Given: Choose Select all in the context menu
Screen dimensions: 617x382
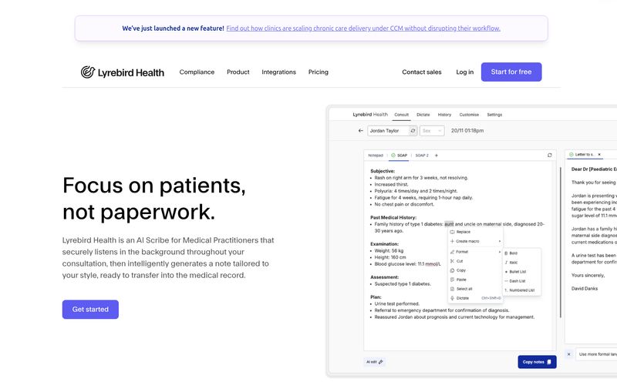Looking at the screenshot, I should pos(475,289).
